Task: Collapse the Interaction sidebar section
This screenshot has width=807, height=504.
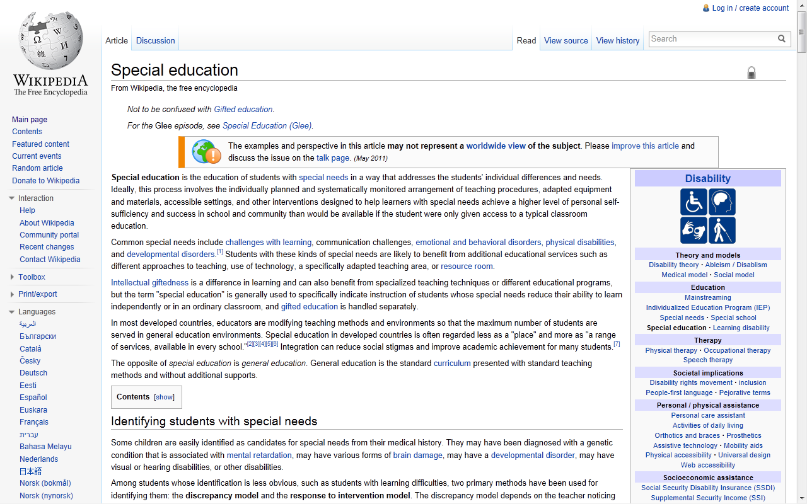Action: 11,198
